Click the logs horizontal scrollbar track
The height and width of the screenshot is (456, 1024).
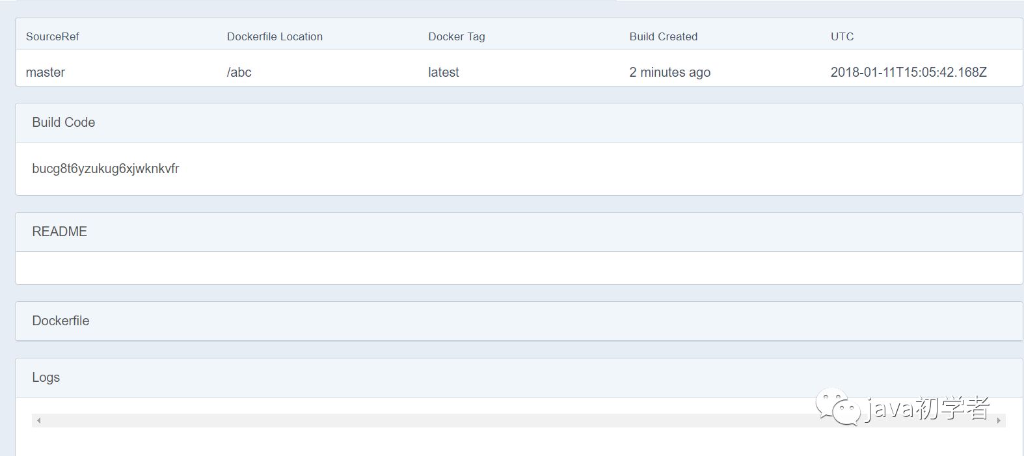(519, 421)
